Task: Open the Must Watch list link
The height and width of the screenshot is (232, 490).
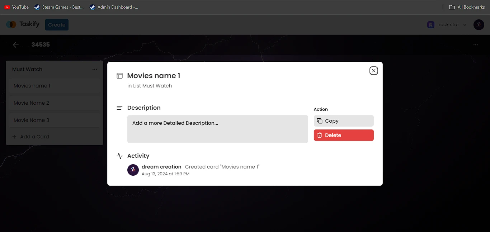Action: click(157, 86)
